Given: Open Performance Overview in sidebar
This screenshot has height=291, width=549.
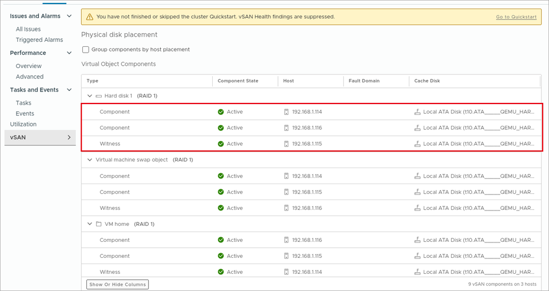Looking at the screenshot, I should (x=29, y=66).
